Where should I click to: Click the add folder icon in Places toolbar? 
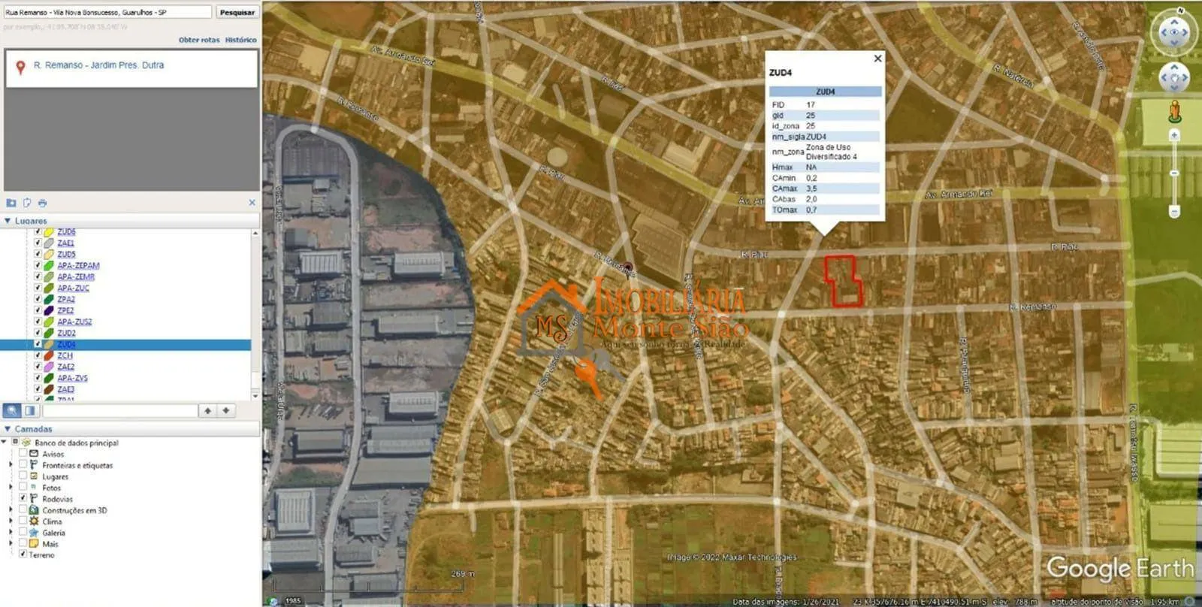pos(11,203)
